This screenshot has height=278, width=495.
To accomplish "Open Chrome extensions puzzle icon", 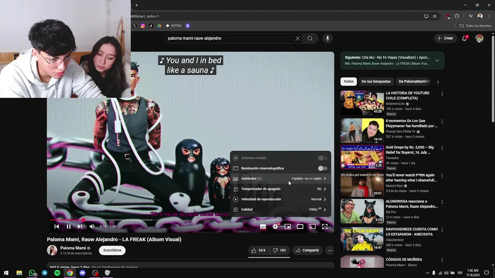I will point(457,16).
